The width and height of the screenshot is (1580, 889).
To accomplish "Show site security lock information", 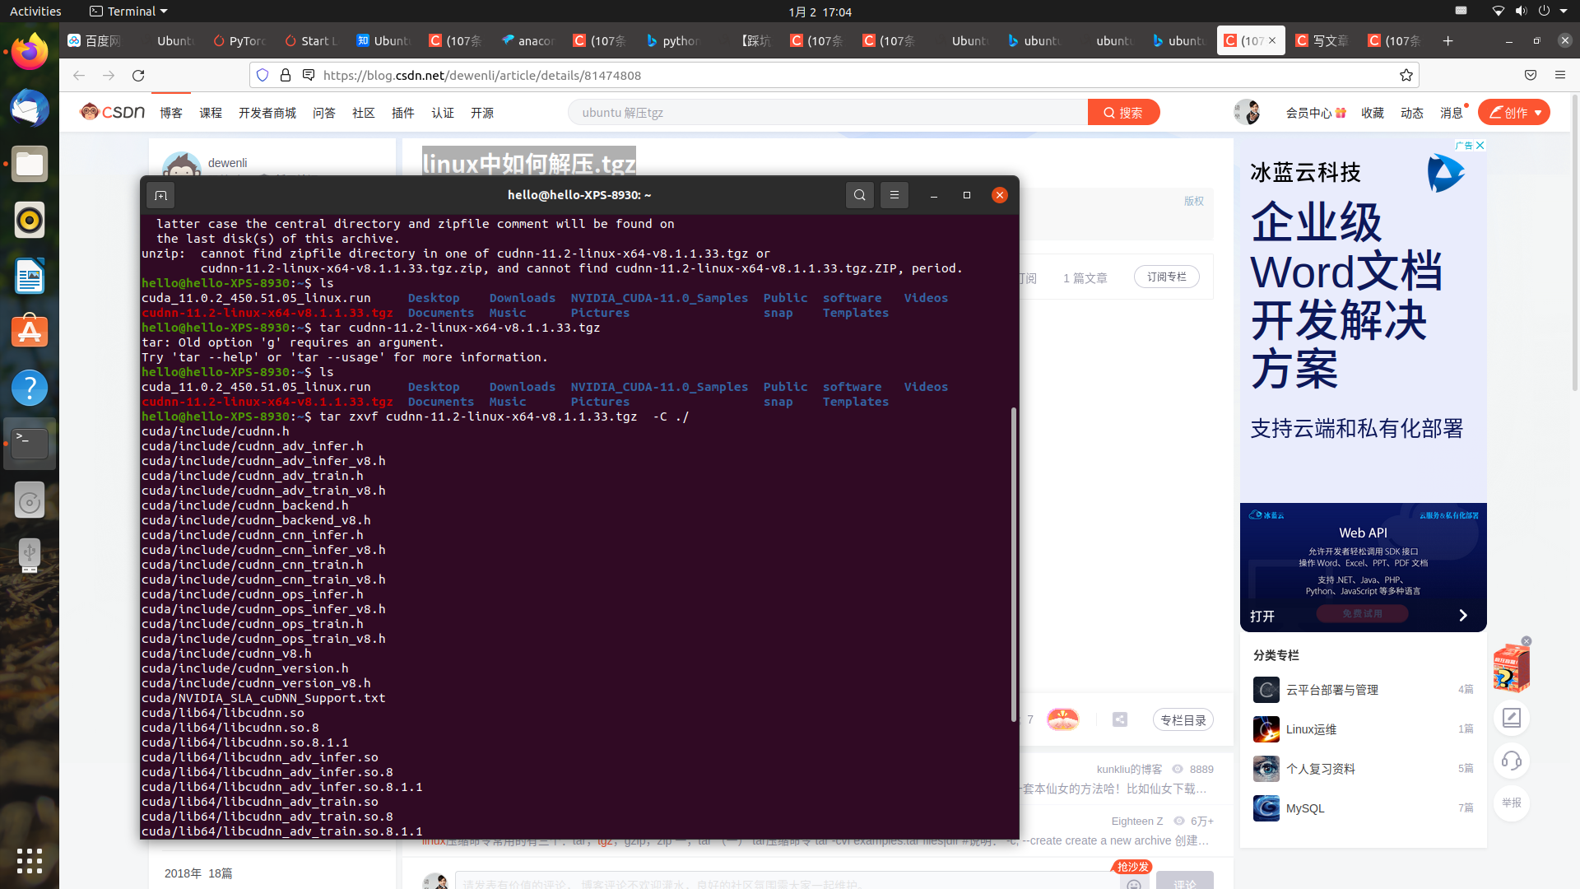I will tap(286, 75).
